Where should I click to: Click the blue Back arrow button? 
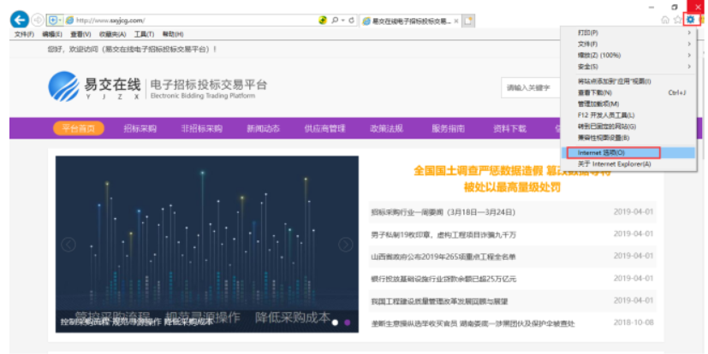click(x=20, y=20)
